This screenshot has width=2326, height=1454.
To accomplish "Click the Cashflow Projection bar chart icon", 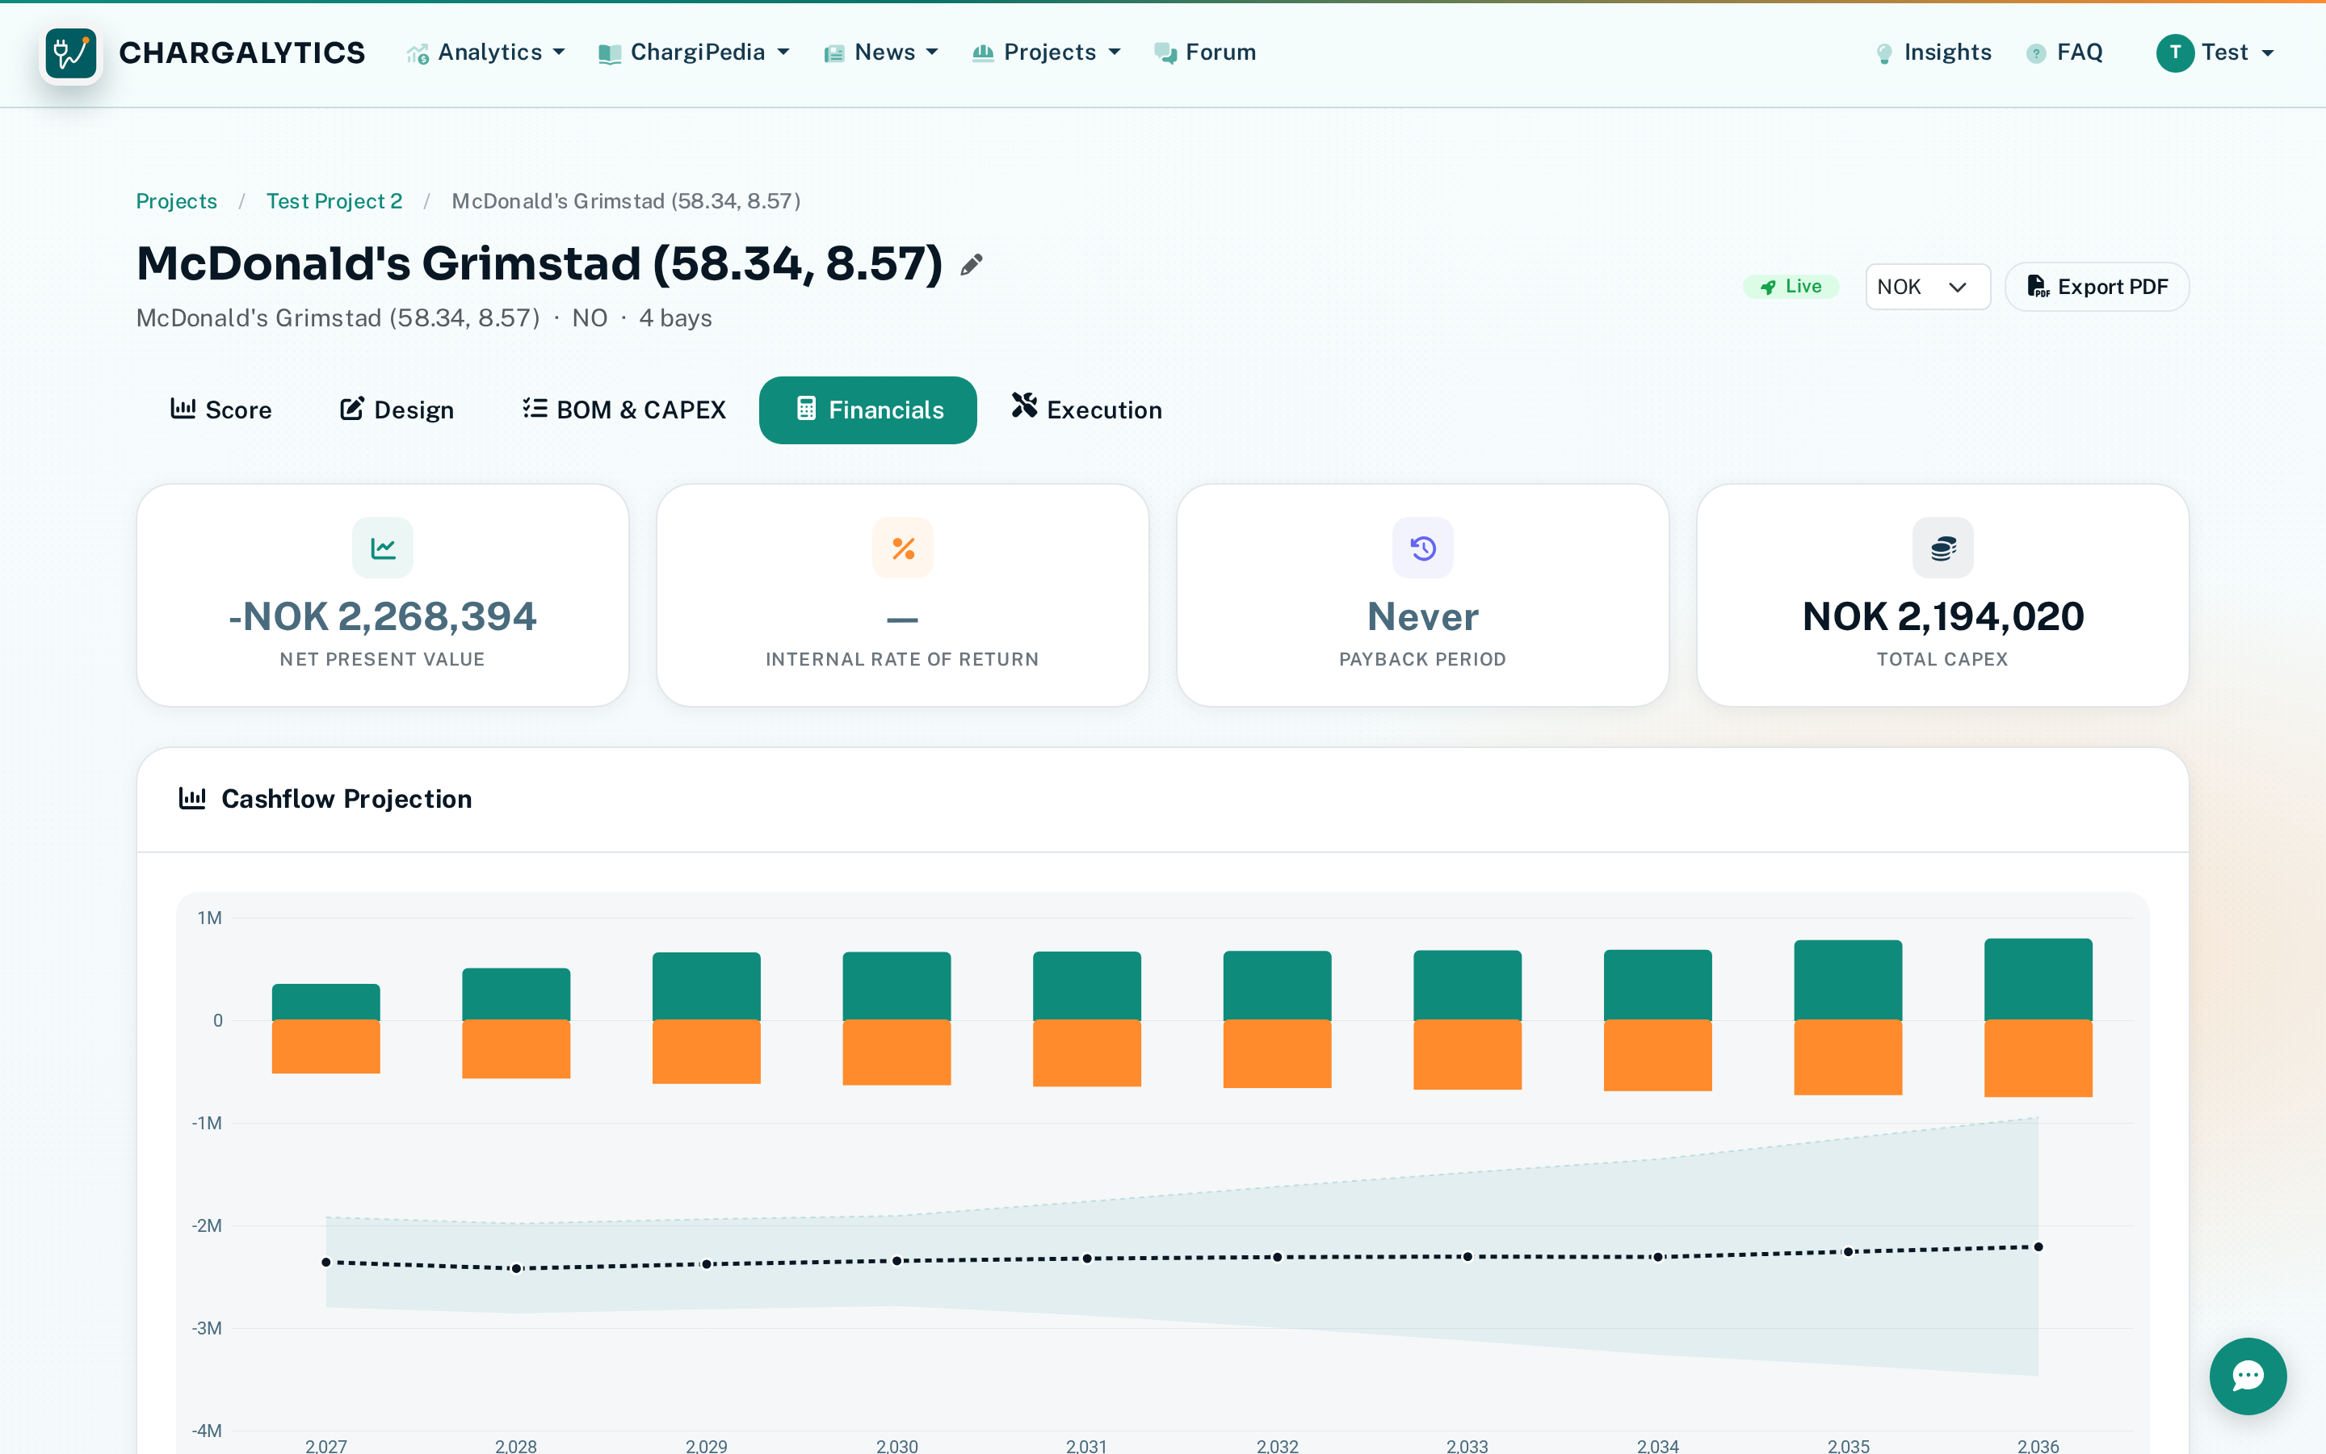I will [x=192, y=798].
